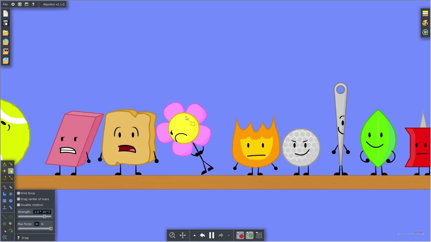This screenshot has width=431, height=242.
Task: Select the Drag hand tool
Action: [x=11, y=171]
